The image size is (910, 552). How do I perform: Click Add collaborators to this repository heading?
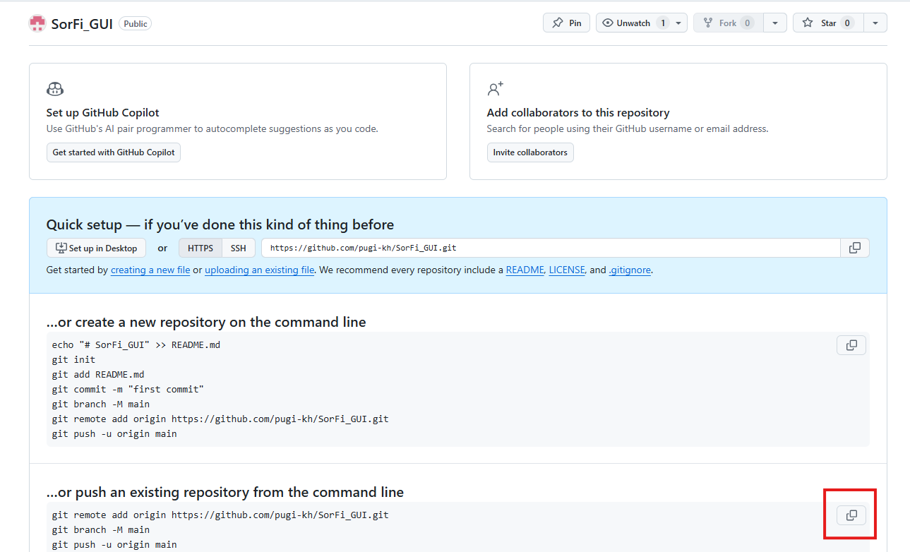[578, 112]
